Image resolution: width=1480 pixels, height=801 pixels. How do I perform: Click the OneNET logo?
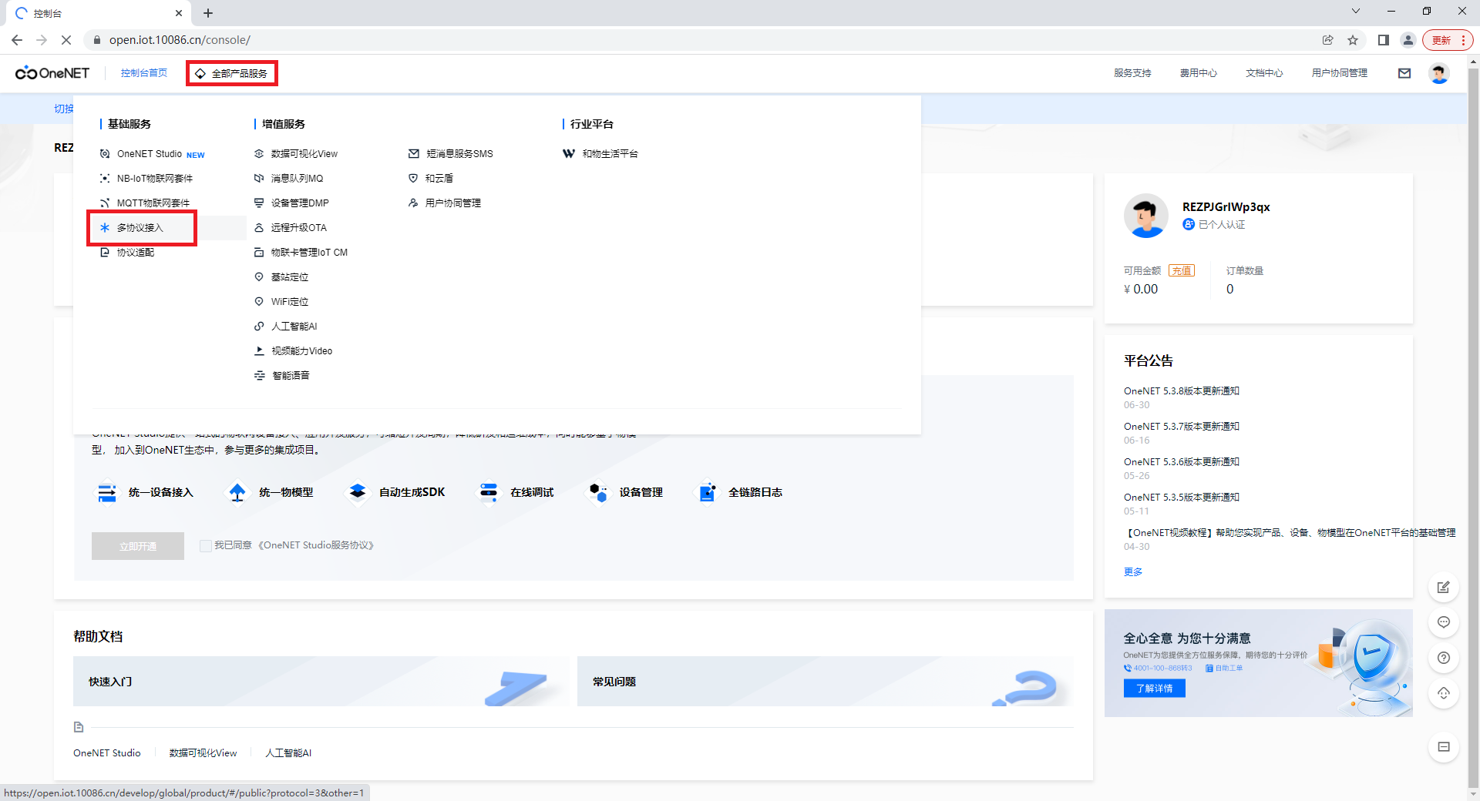[x=52, y=73]
